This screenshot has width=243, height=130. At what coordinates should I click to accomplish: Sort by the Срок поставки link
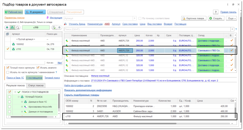tap(130, 24)
